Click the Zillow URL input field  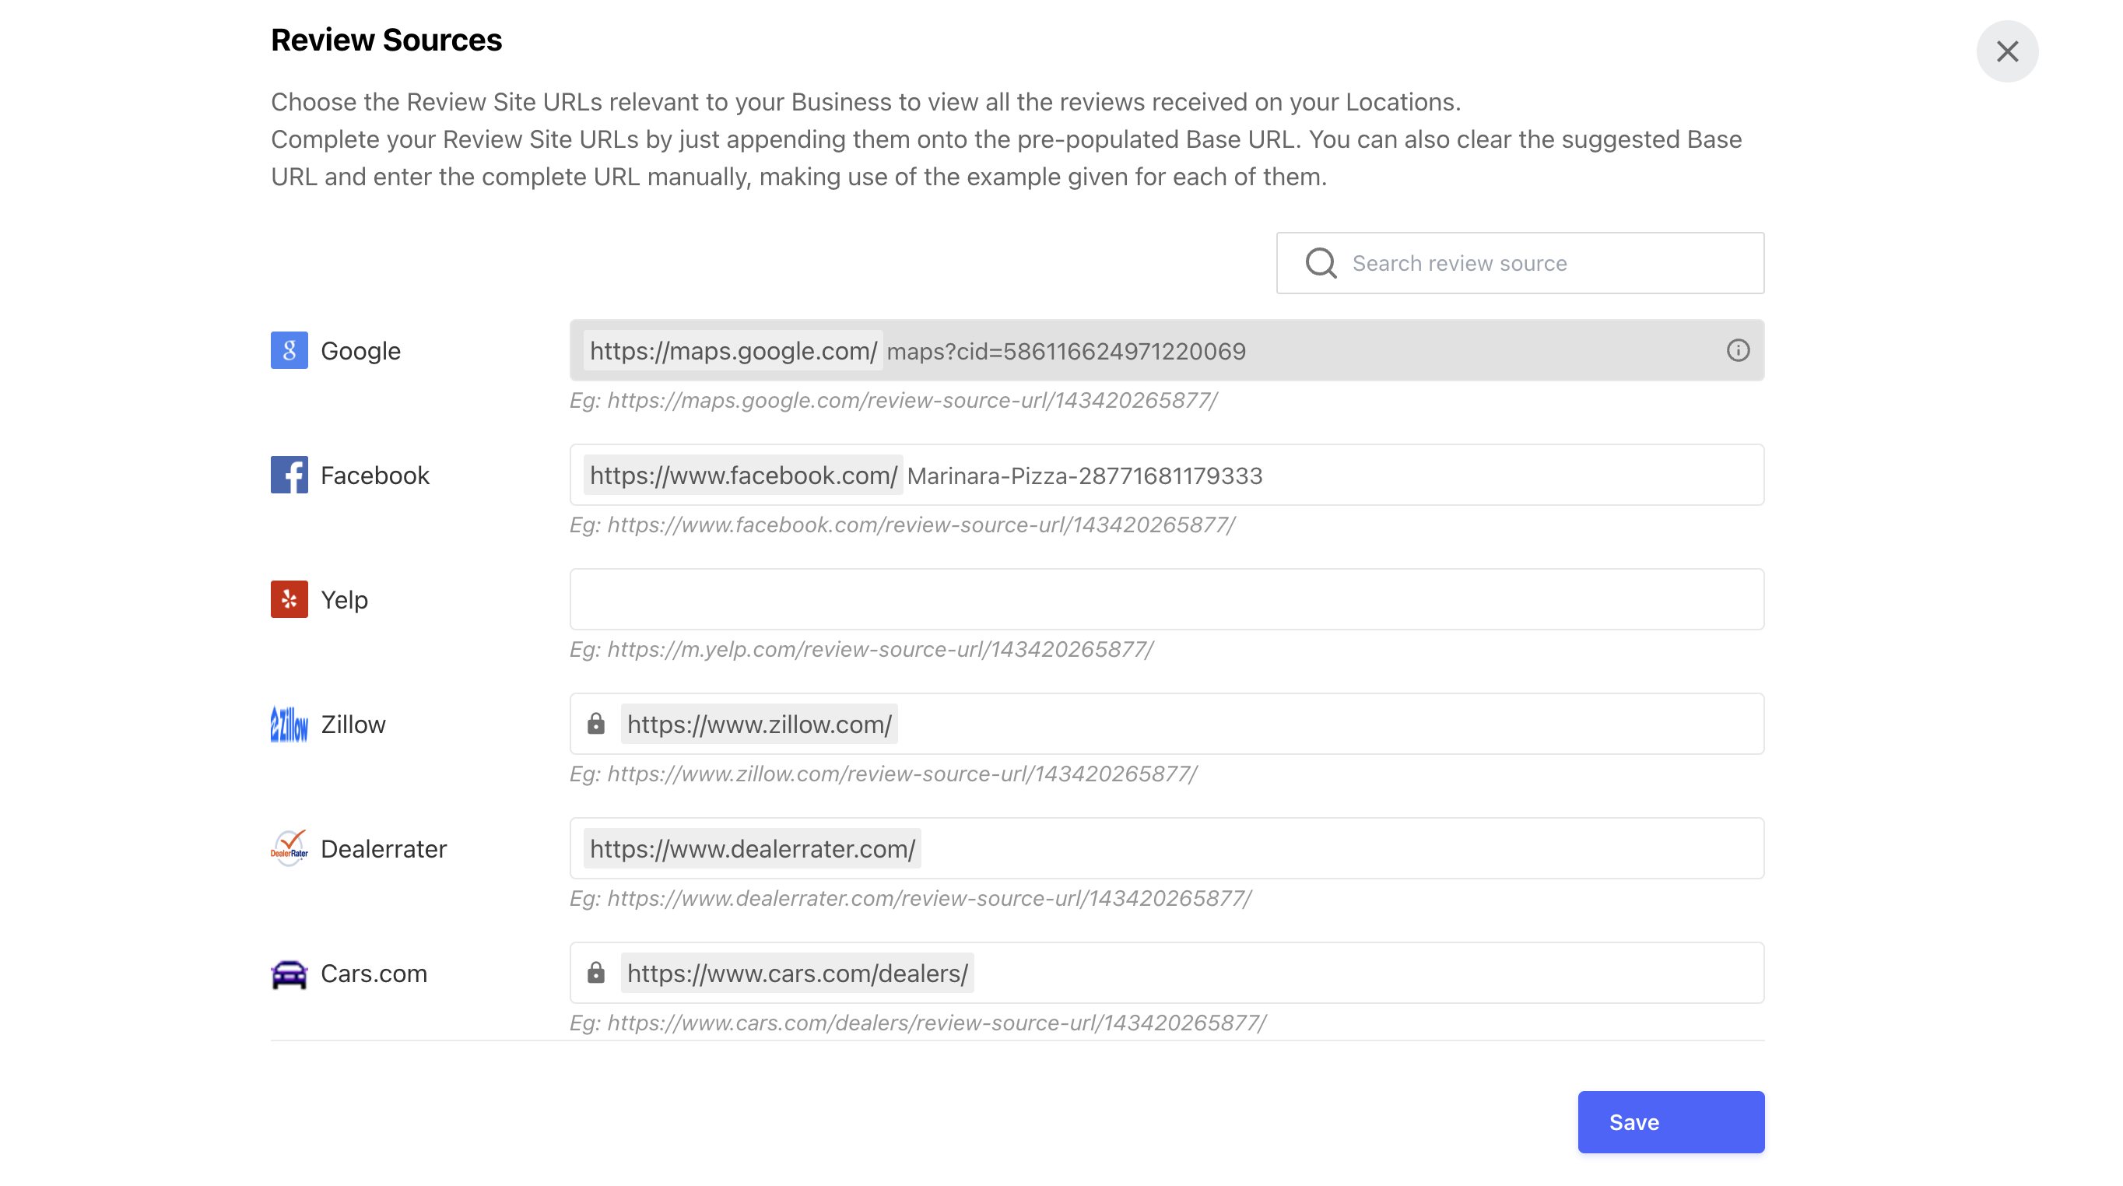pyautogui.click(x=1166, y=724)
